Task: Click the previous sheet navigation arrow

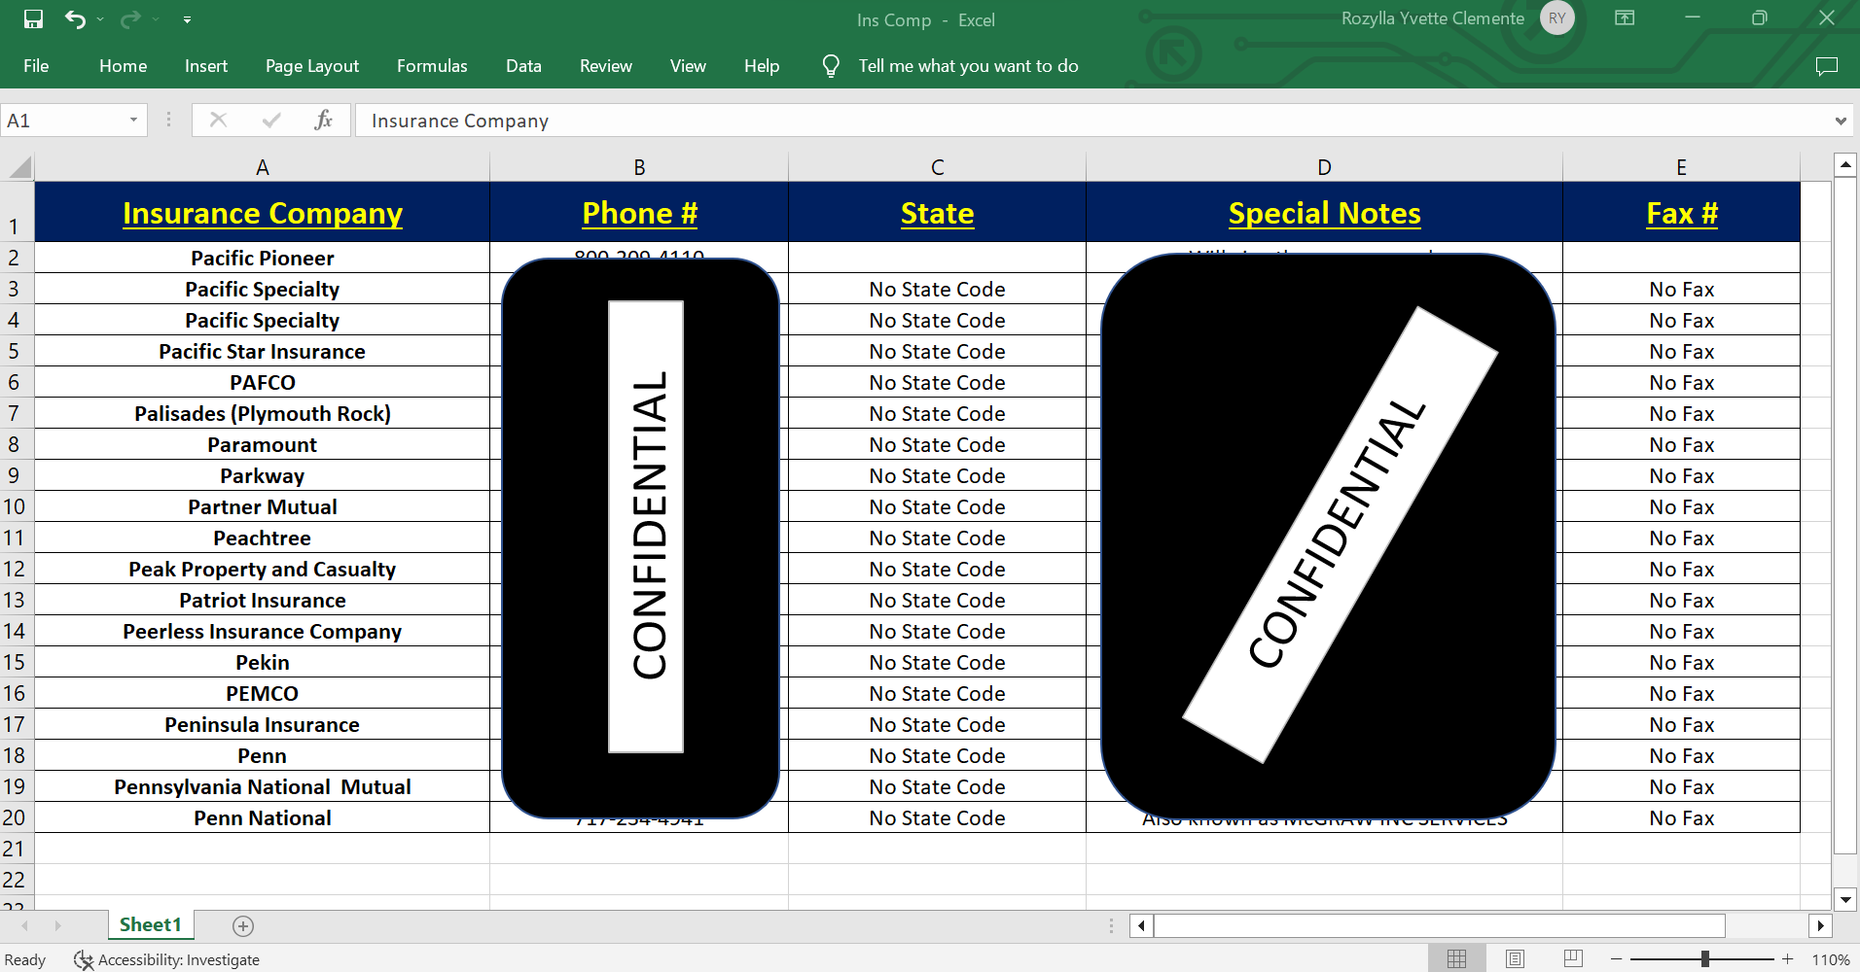Action: pos(24,925)
